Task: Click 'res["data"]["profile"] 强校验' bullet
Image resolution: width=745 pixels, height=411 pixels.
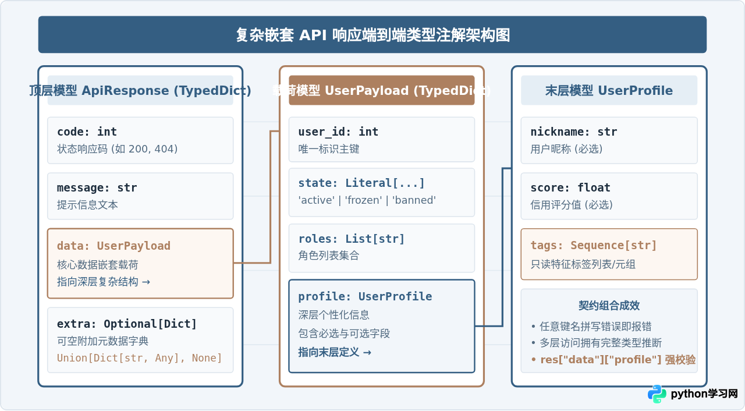Action: pyautogui.click(x=613, y=360)
